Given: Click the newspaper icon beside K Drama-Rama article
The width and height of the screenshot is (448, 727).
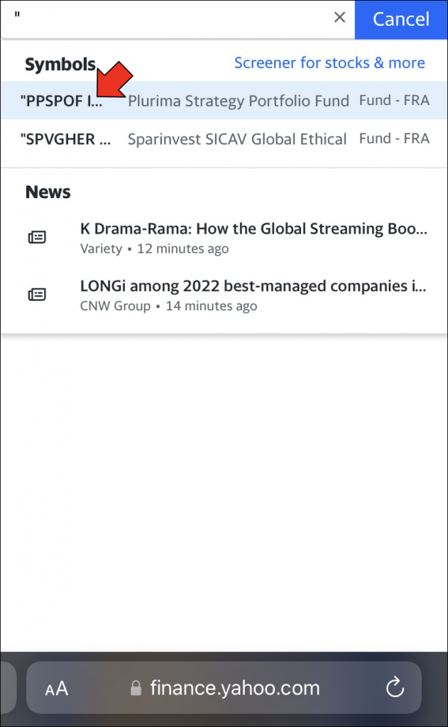Looking at the screenshot, I should 38,236.
